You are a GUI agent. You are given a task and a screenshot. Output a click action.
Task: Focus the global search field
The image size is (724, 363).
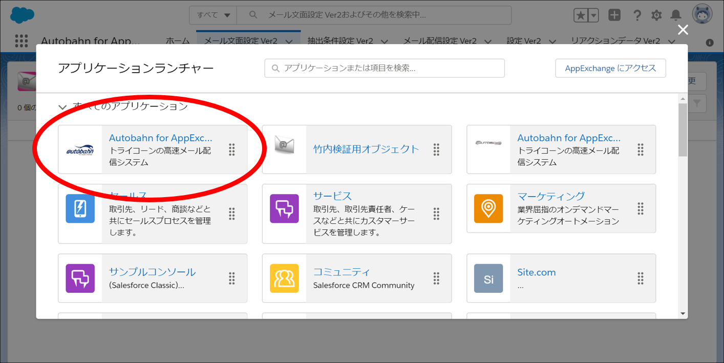pos(374,15)
